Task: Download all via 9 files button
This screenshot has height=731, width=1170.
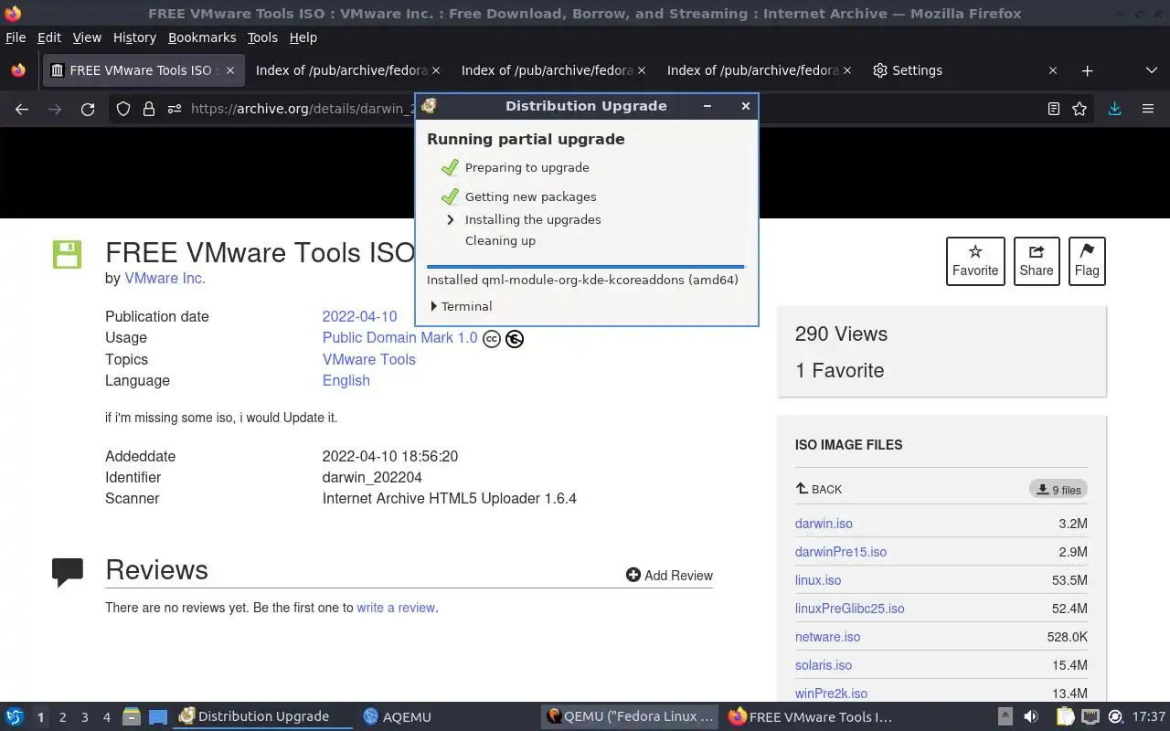Action: tap(1058, 490)
